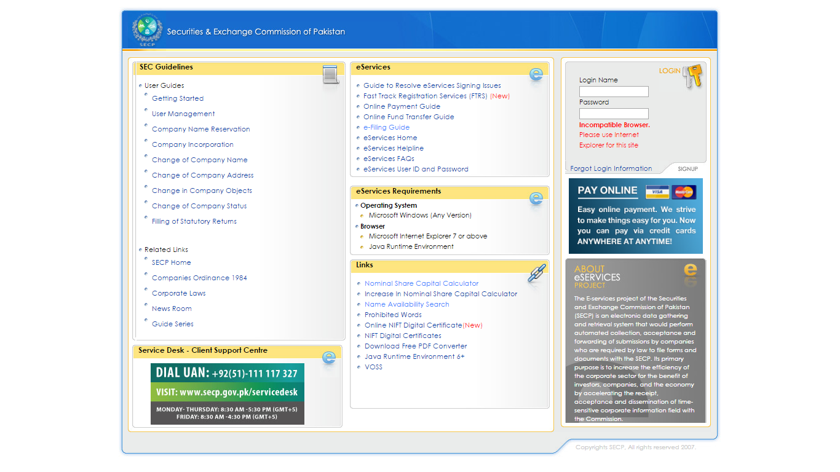840x472 pixels.
Task: Click the Service Desk UAN banner
Action: (x=228, y=394)
